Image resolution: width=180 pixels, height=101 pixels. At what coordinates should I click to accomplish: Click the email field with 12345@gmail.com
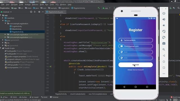coord(136,46)
